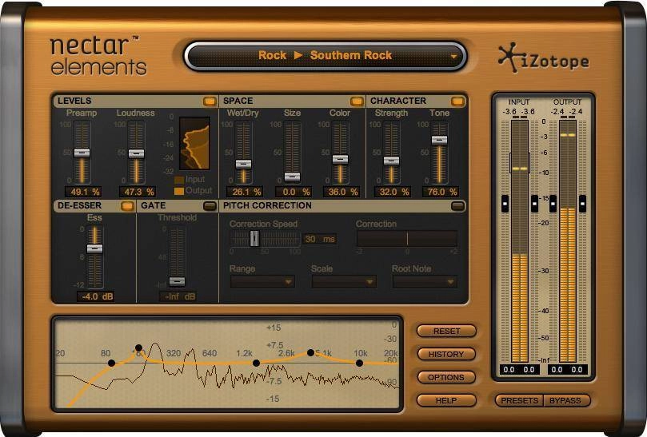Open the Presets manager
Screen dimensions: 647x437
(520, 400)
